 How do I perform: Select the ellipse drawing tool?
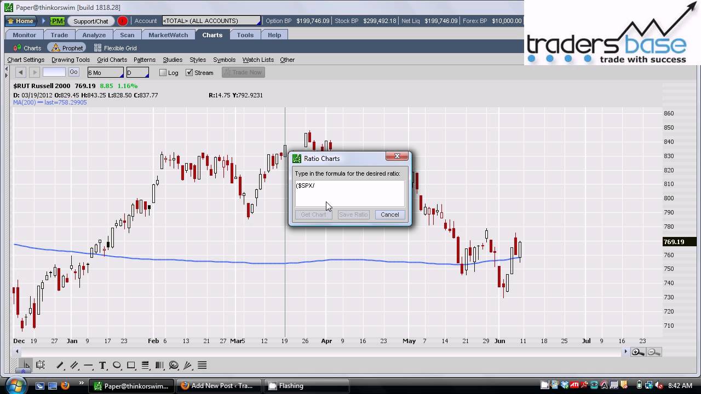117,365
